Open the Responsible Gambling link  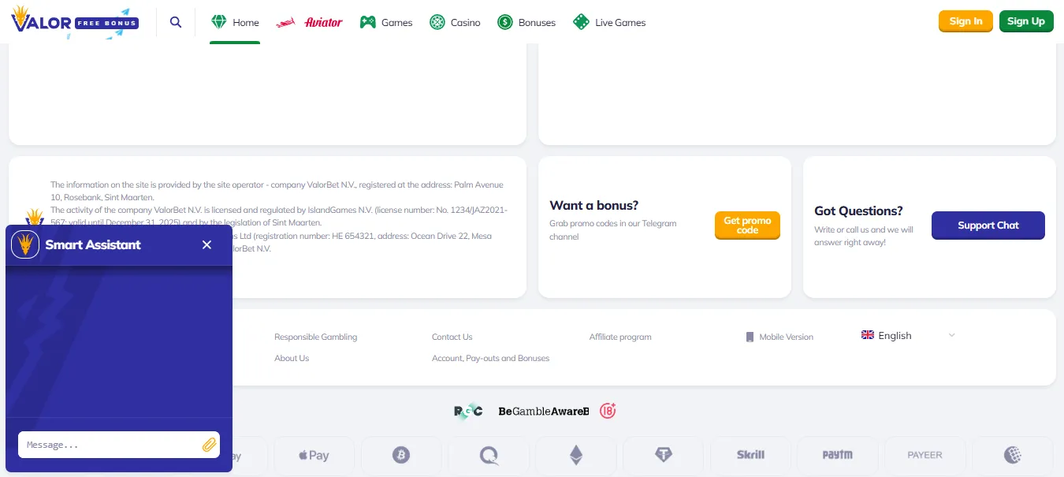click(315, 337)
